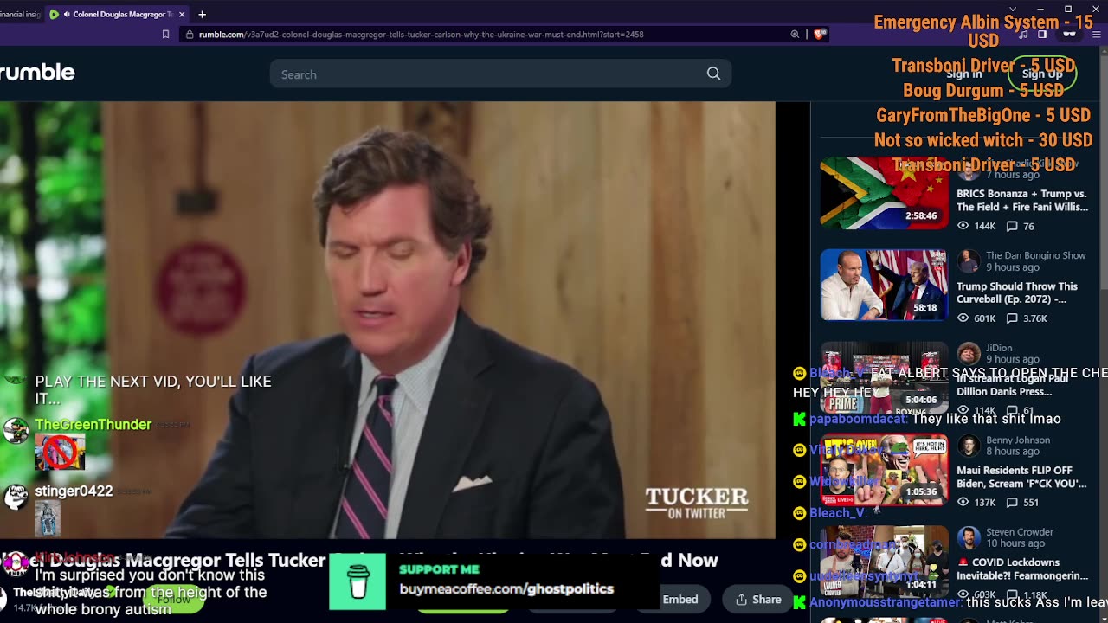Open the JiDion stream thumbnail
Image resolution: width=1108 pixels, height=623 pixels.
pos(884,376)
